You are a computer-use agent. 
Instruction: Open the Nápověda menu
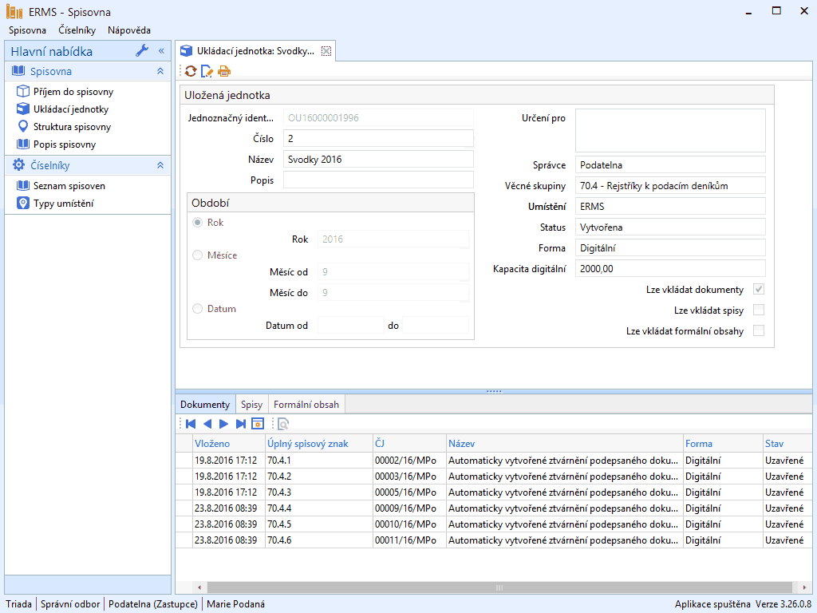tap(129, 30)
